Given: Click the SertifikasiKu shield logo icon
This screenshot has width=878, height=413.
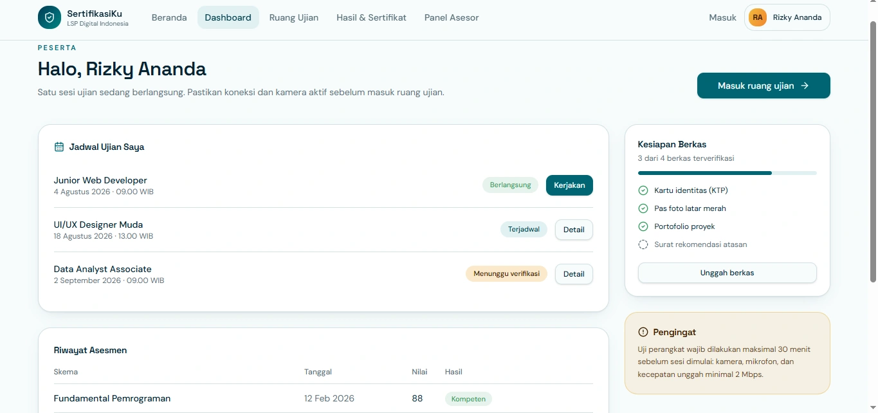Looking at the screenshot, I should tap(50, 17).
